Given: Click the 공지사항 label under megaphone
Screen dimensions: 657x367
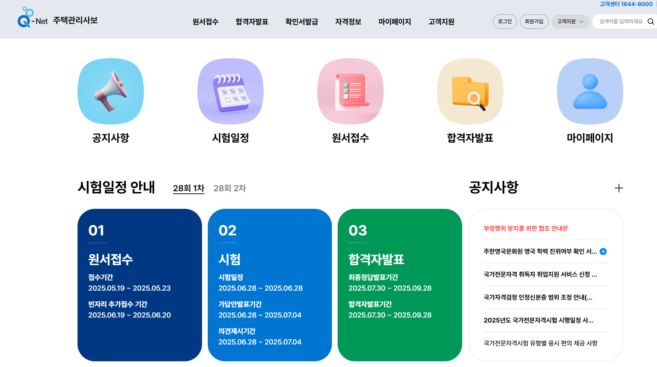Looking at the screenshot, I should pos(111,138).
